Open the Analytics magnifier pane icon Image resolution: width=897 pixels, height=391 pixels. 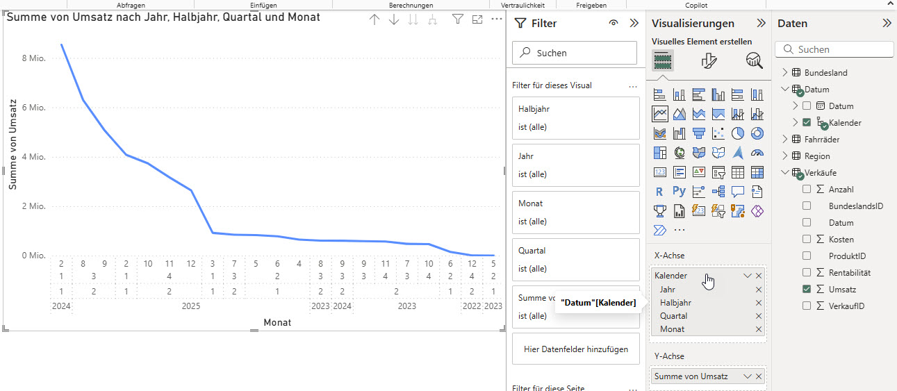click(754, 61)
